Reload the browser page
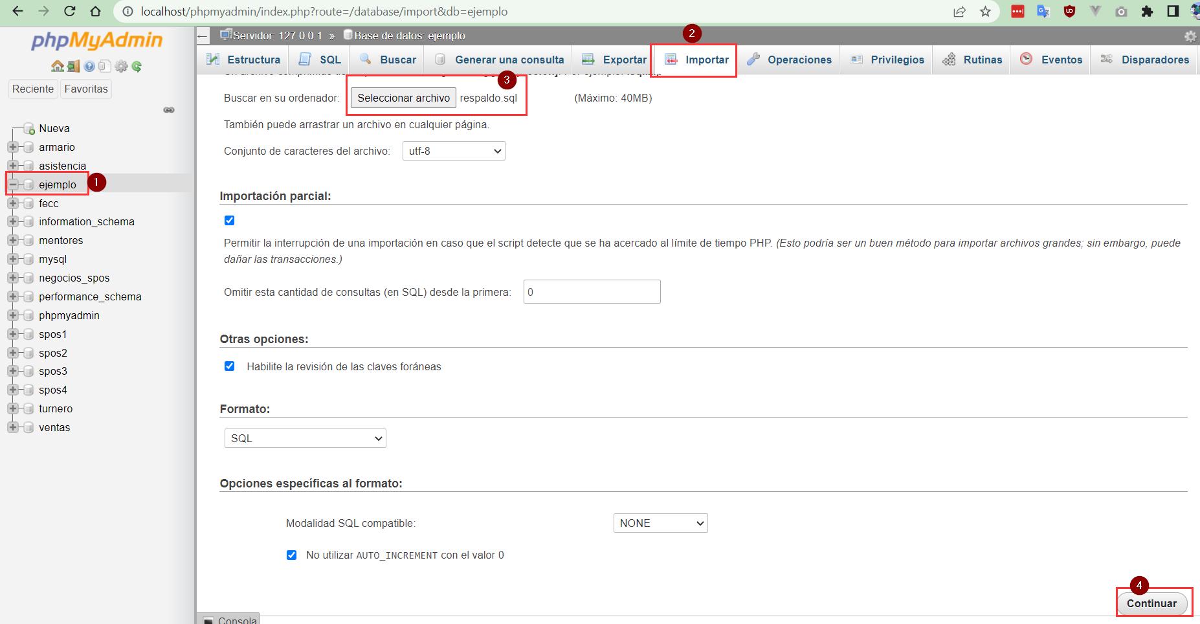 (x=70, y=11)
